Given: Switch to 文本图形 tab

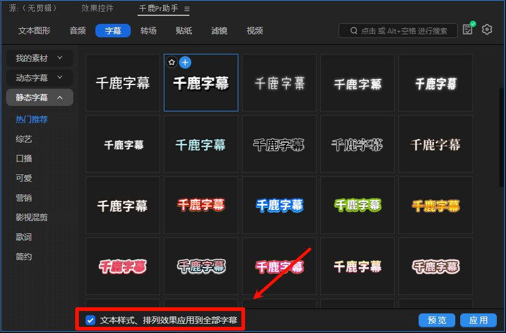Looking at the screenshot, I should pos(34,31).
